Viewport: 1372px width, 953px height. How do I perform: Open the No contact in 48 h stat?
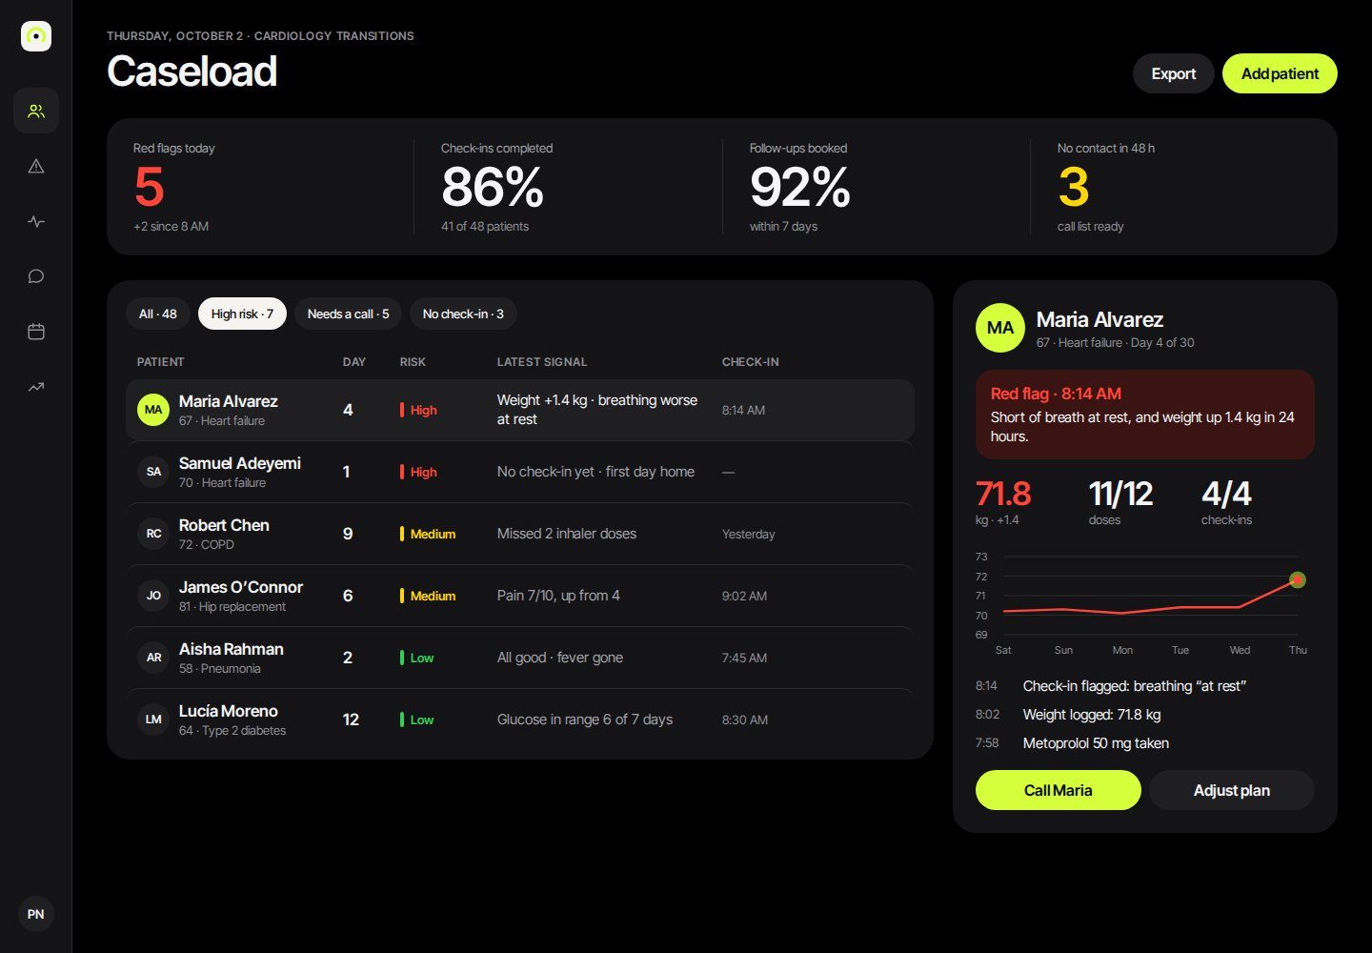coord(1183,187)
